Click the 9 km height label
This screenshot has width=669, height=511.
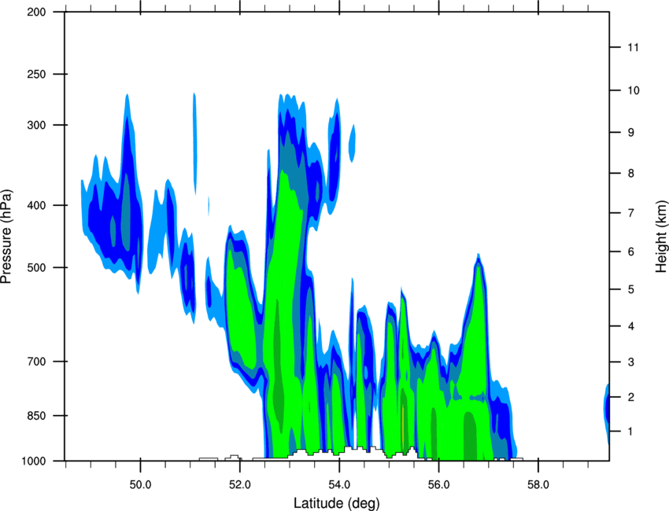[x=631, y=133]
